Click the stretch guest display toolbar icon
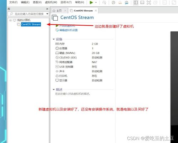This screenshot has width=178, height=143. coord(174,2)
